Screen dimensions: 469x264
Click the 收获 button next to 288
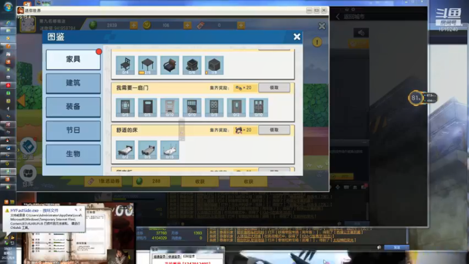pos(200,181)
